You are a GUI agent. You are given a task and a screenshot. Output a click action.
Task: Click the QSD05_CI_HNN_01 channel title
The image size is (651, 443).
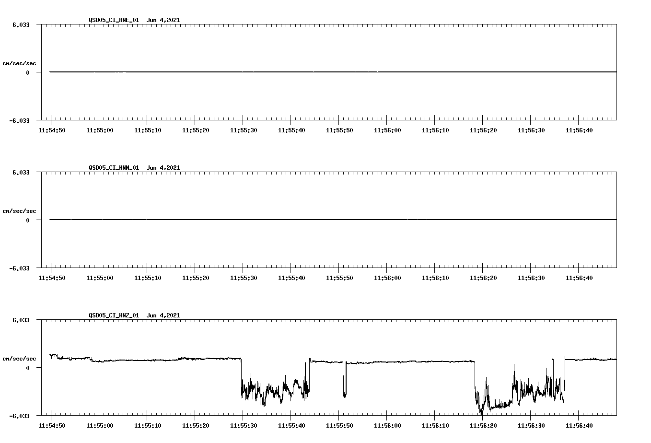tap(114, 168)
